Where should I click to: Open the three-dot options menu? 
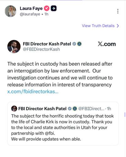coord(118,11)
